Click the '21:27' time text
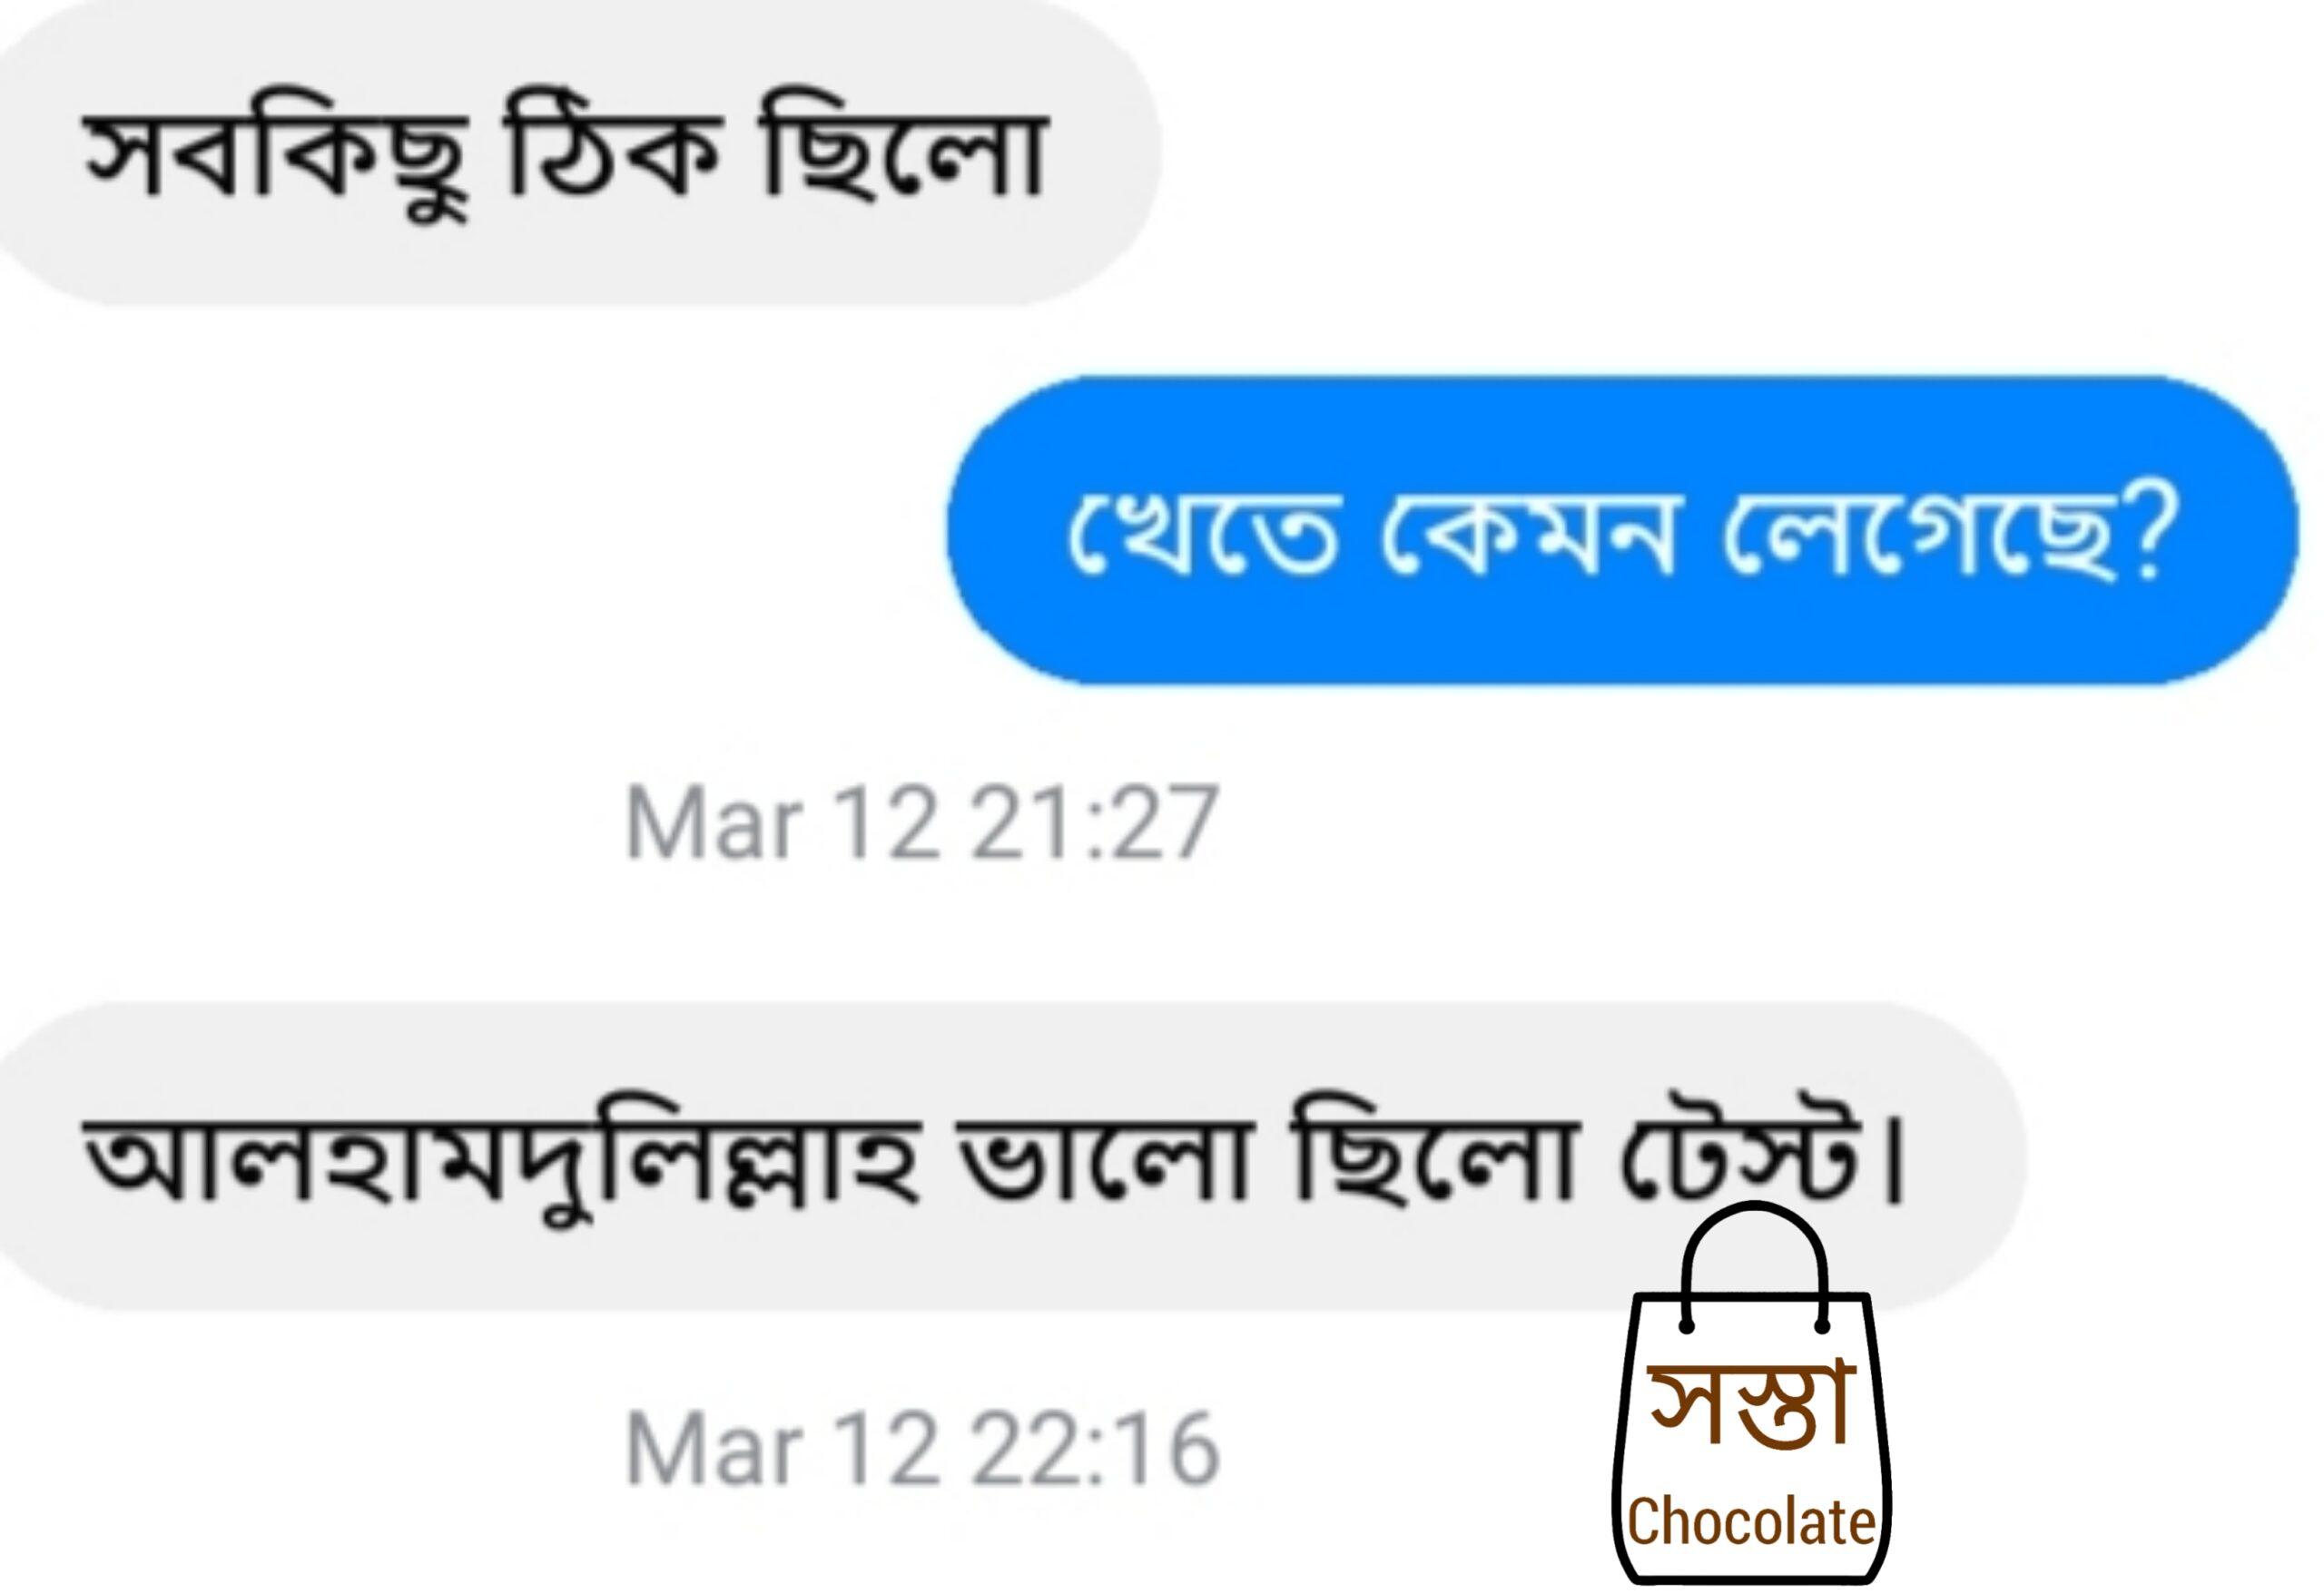2324x1594 pixels. [1095, 823]
